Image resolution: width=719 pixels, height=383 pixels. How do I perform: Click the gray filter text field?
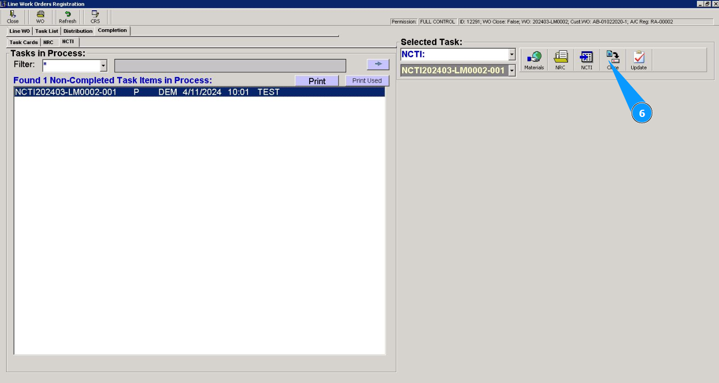pos(230,66)
